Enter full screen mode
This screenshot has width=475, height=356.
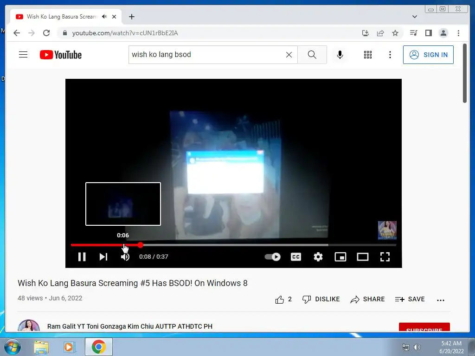point(385,257)
